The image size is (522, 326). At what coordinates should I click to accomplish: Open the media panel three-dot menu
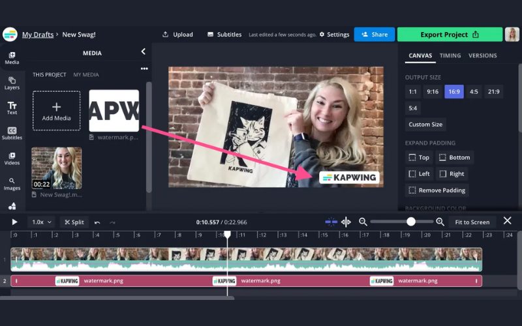point(144,68)
